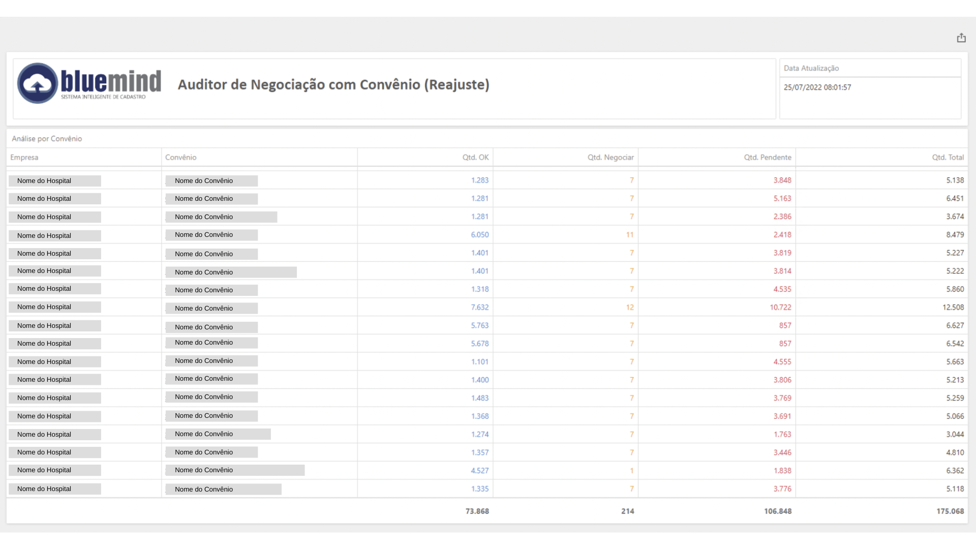This screenshot has width=976, height=549.
Task: Click the Qtd. OK value 1.335
Action: [x=479, y=489]
